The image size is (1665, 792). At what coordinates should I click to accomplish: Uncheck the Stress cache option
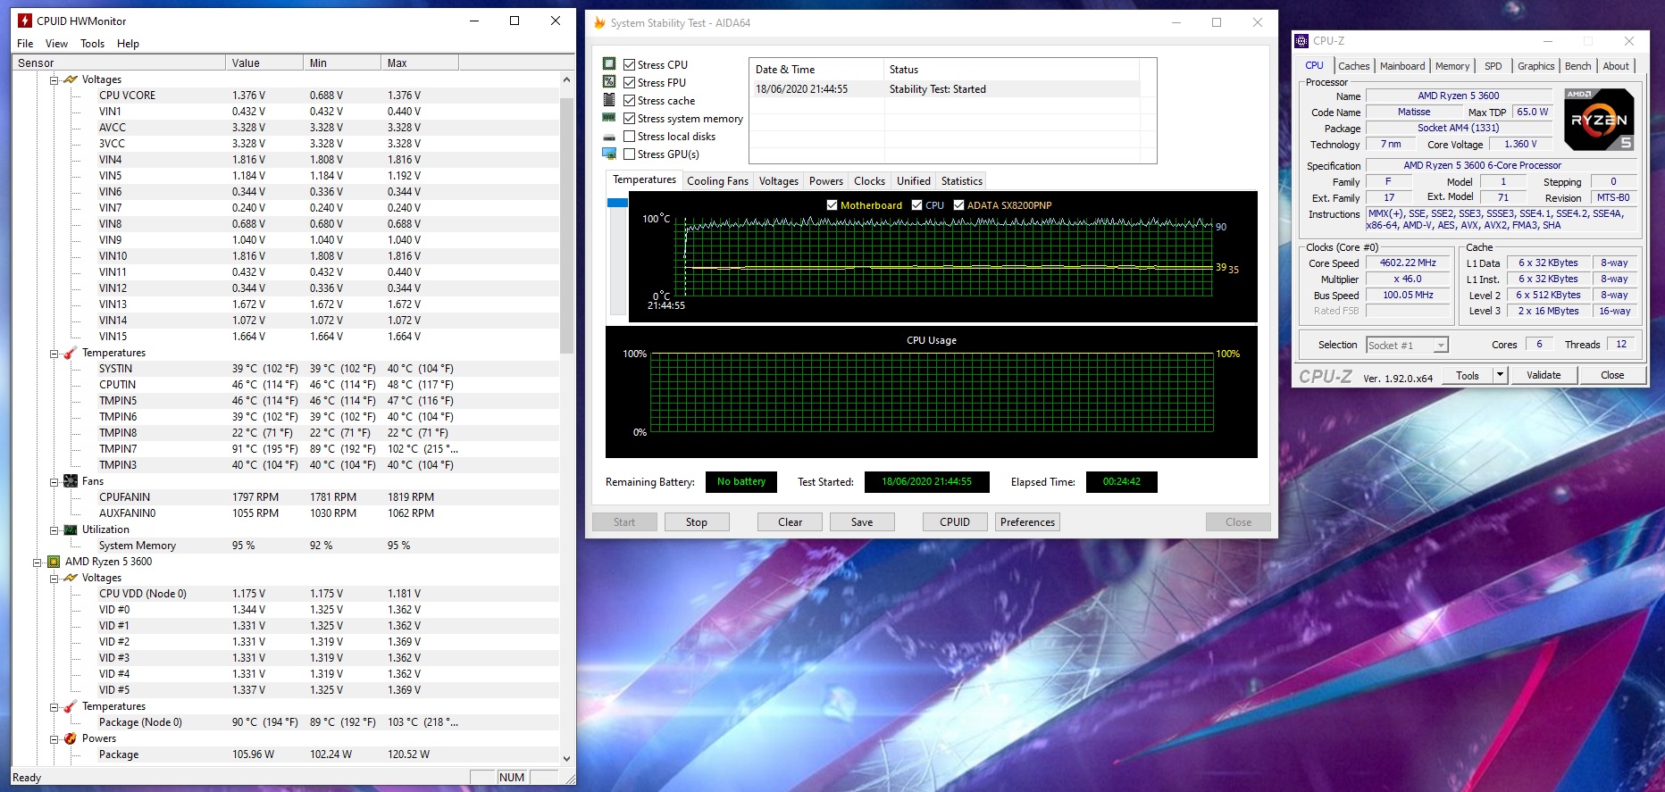pyautogui.click(x=630, y=101)
